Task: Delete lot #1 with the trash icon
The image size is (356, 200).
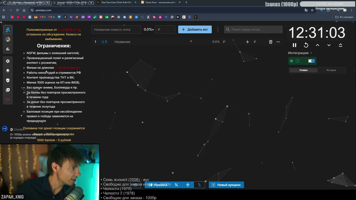Action: click(x=271, y=42)
